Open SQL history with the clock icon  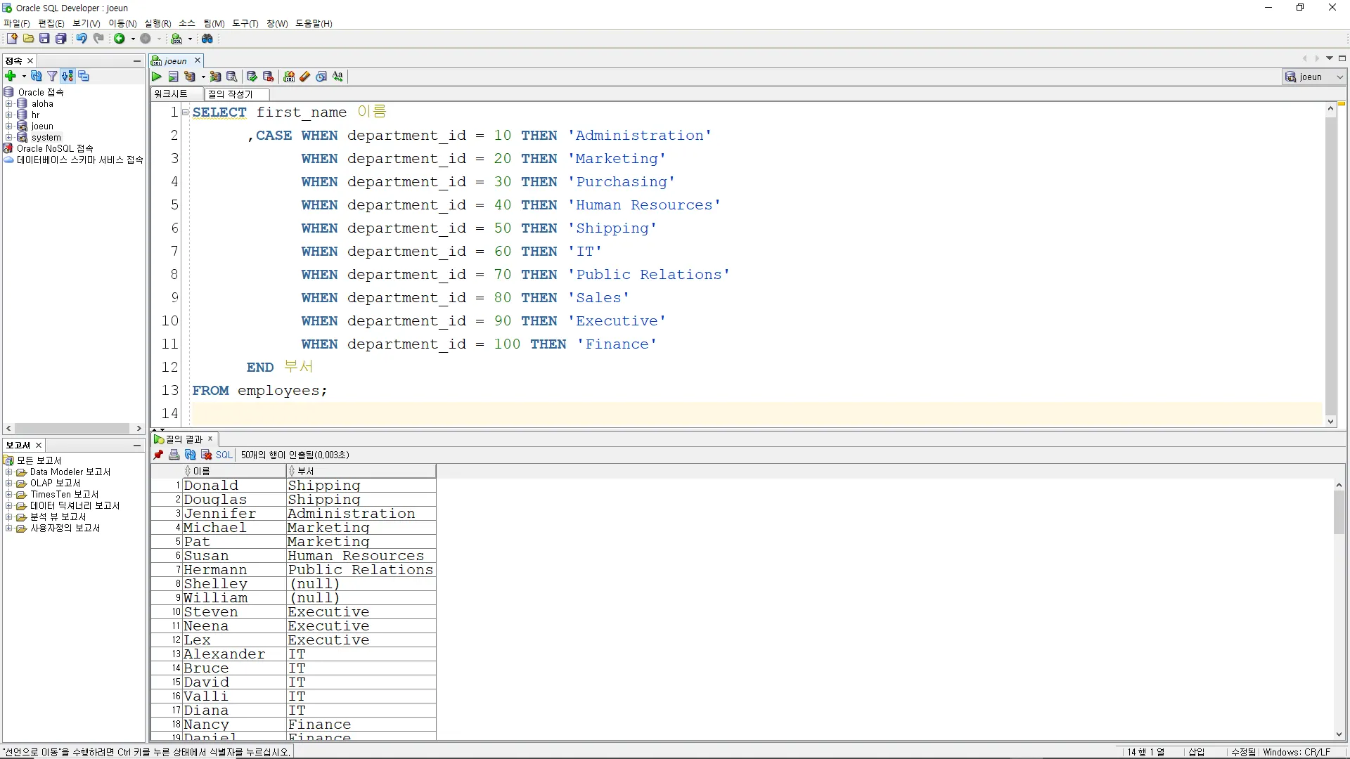pyautogui.click(x=321, y=77)
